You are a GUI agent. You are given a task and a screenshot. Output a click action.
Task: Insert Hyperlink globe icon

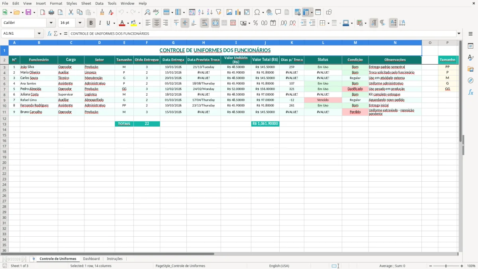coord(270,12)
